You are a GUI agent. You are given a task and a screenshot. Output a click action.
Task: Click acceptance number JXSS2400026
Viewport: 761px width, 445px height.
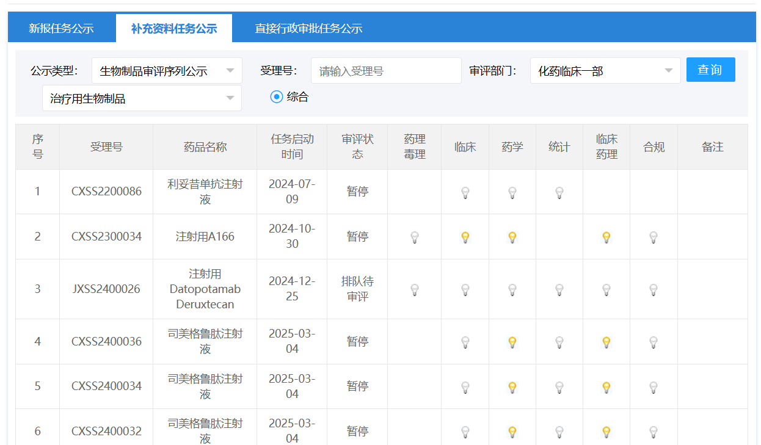click(106, 289)
